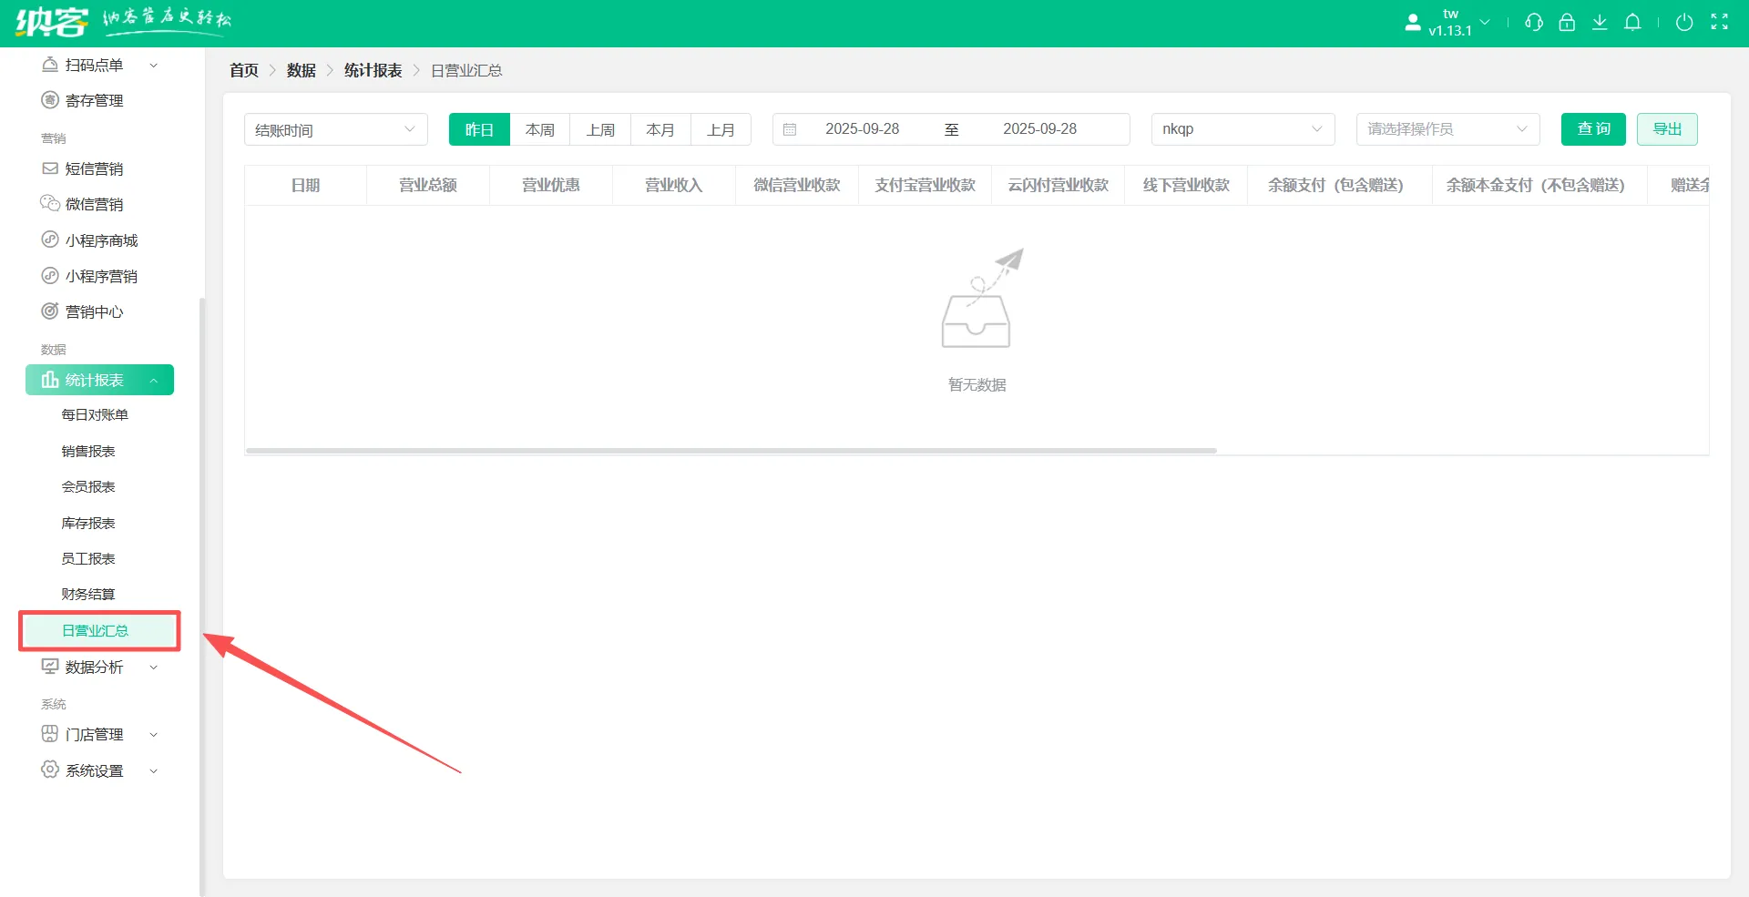Image resolution: width=1749 pixels, height=897 pixels.
Task: Click the calendar icon in date range
Action: pyautogui.click(x=790, y=129)
